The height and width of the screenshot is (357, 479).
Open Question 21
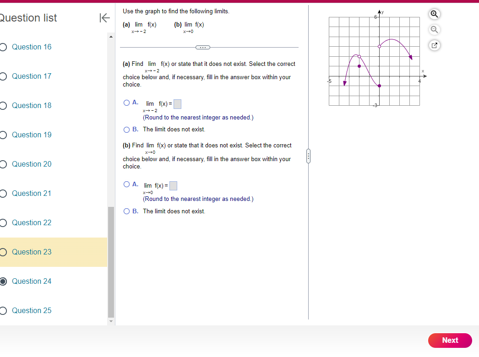(32, 193)
